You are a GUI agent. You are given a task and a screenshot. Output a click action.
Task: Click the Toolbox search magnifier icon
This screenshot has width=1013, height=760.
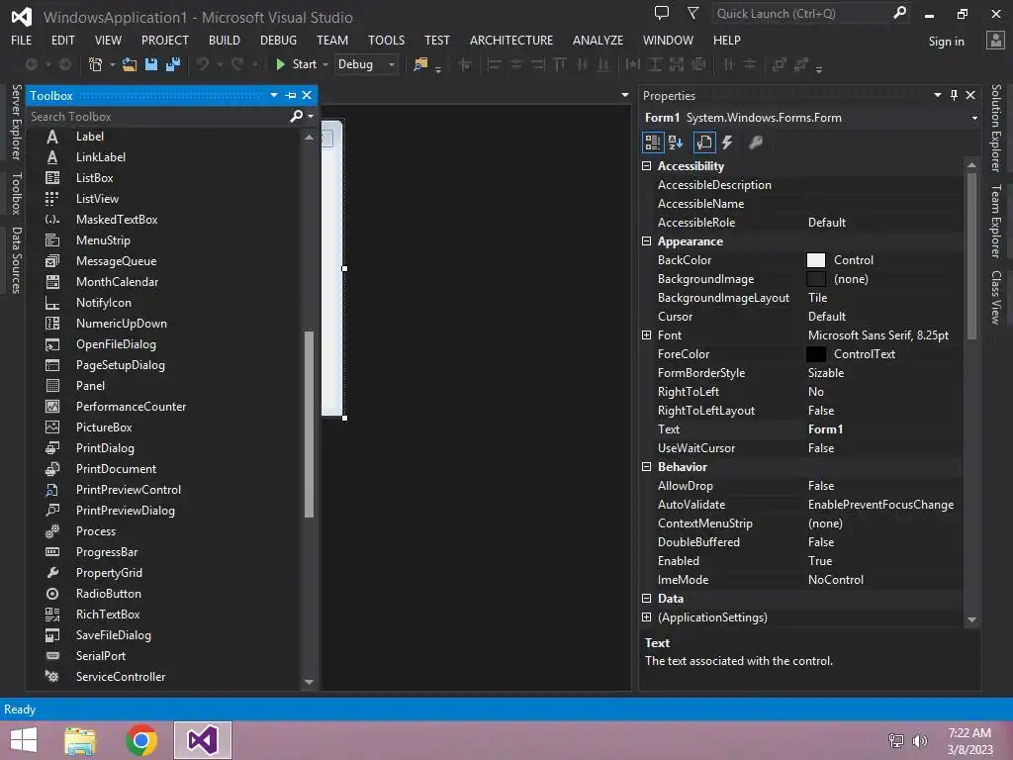pyautogui.click(x=296, y=116)
